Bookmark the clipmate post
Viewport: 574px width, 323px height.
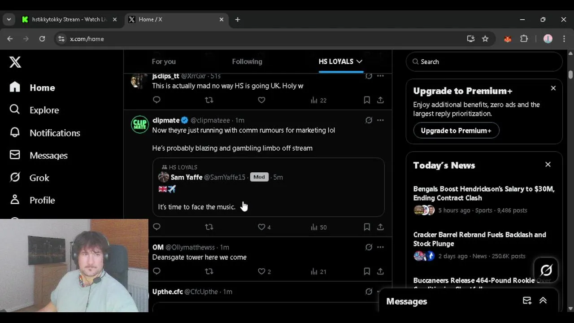tap(367, 227)
